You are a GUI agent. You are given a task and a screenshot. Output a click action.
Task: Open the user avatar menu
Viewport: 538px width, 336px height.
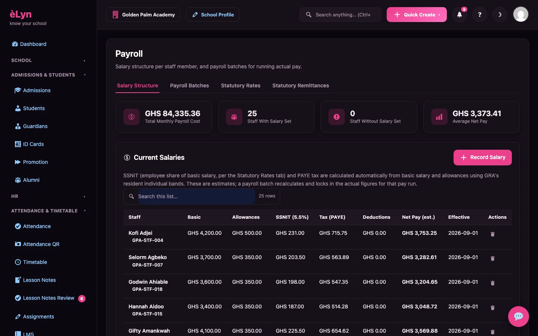521,15
